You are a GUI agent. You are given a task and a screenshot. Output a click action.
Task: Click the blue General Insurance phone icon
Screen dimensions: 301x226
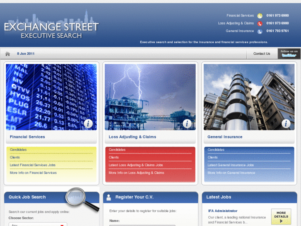pyautogui.click(x=260, y=31)
